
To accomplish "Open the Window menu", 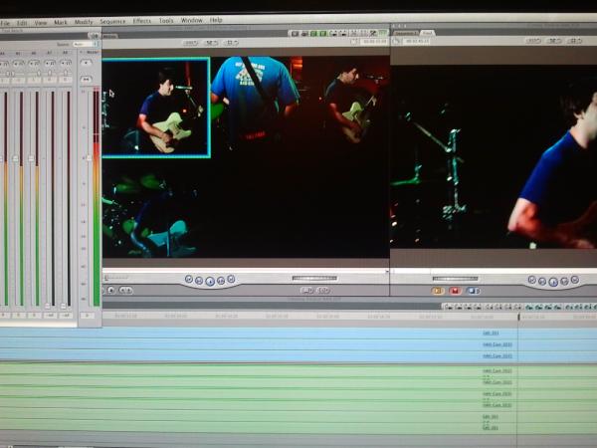I will pyautogui.click(x=191, y=20).
